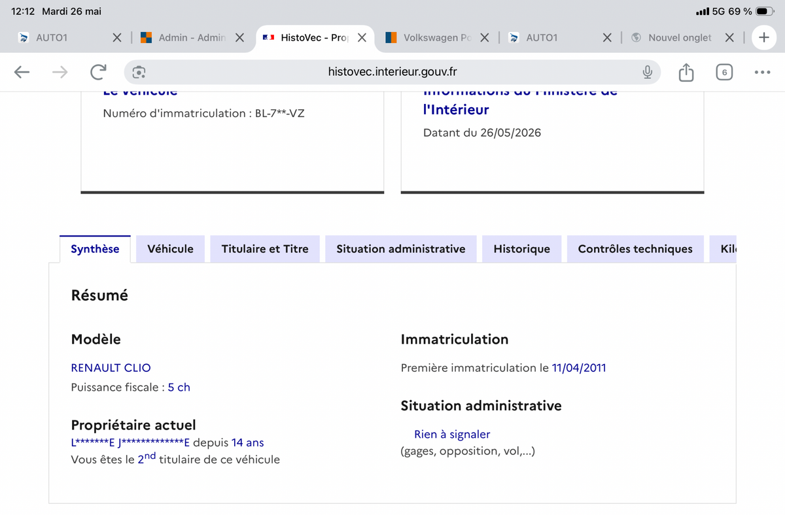The height and width of the screenshot is (515, 785).
Task: Tap the Rien à signaler status
Action: pyautogui.click(x=452, y=435)
